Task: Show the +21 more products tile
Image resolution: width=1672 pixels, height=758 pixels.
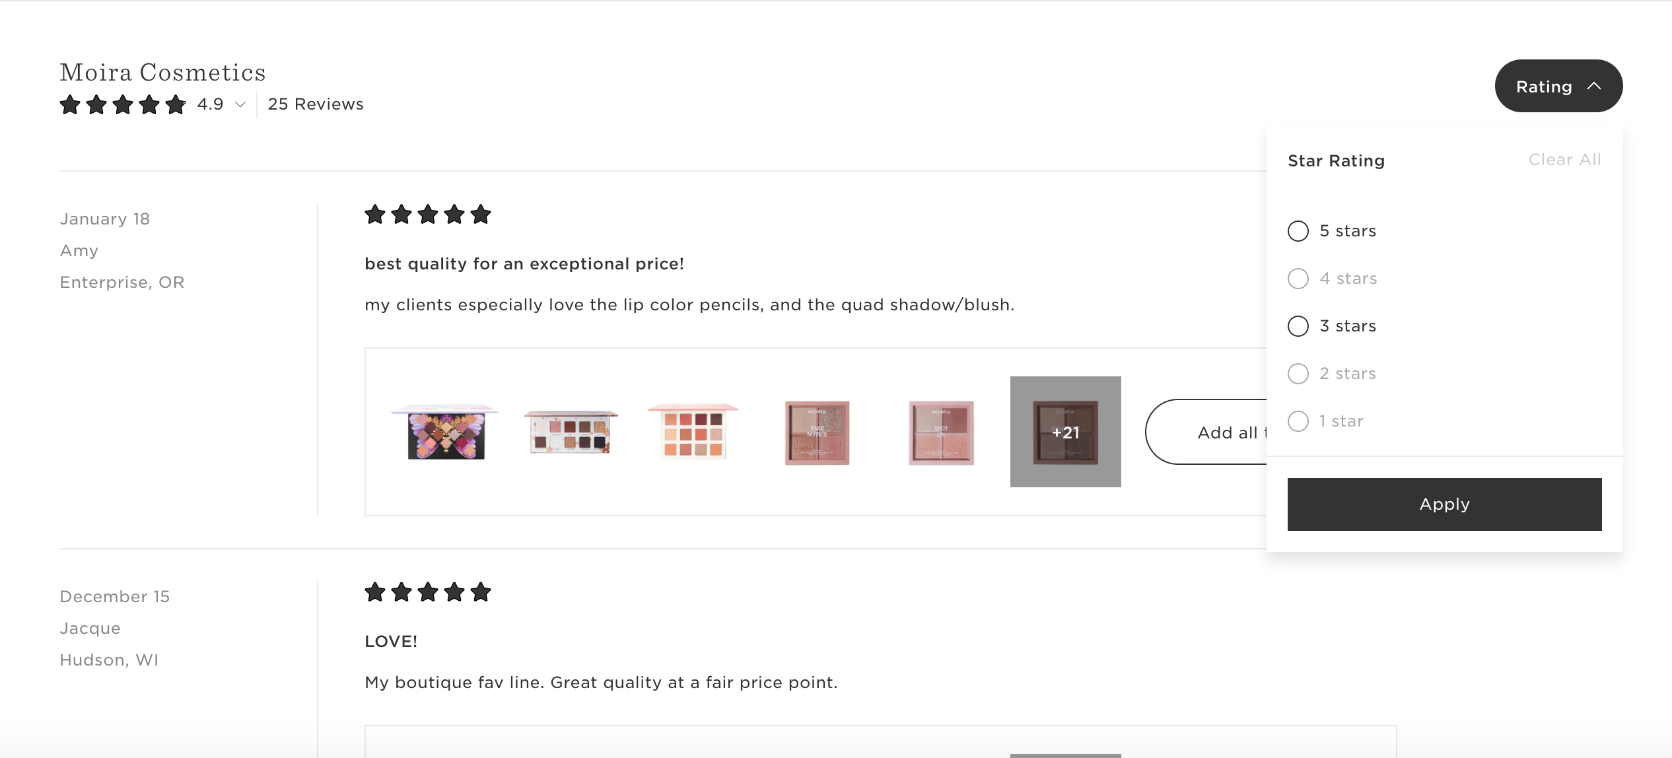Action: pyautogui.click(x=1065, y=432)
